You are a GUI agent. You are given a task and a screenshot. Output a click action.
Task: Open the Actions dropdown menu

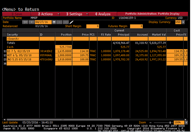pyautogui.click(x=46, y=14)
